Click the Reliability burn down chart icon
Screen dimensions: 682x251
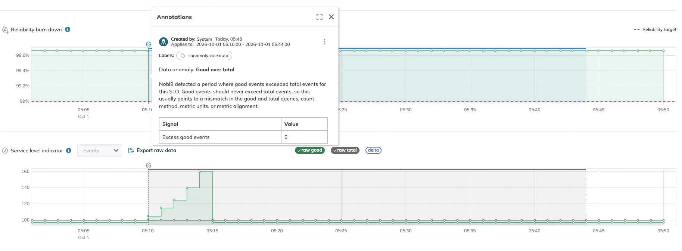tap(6, 30)
